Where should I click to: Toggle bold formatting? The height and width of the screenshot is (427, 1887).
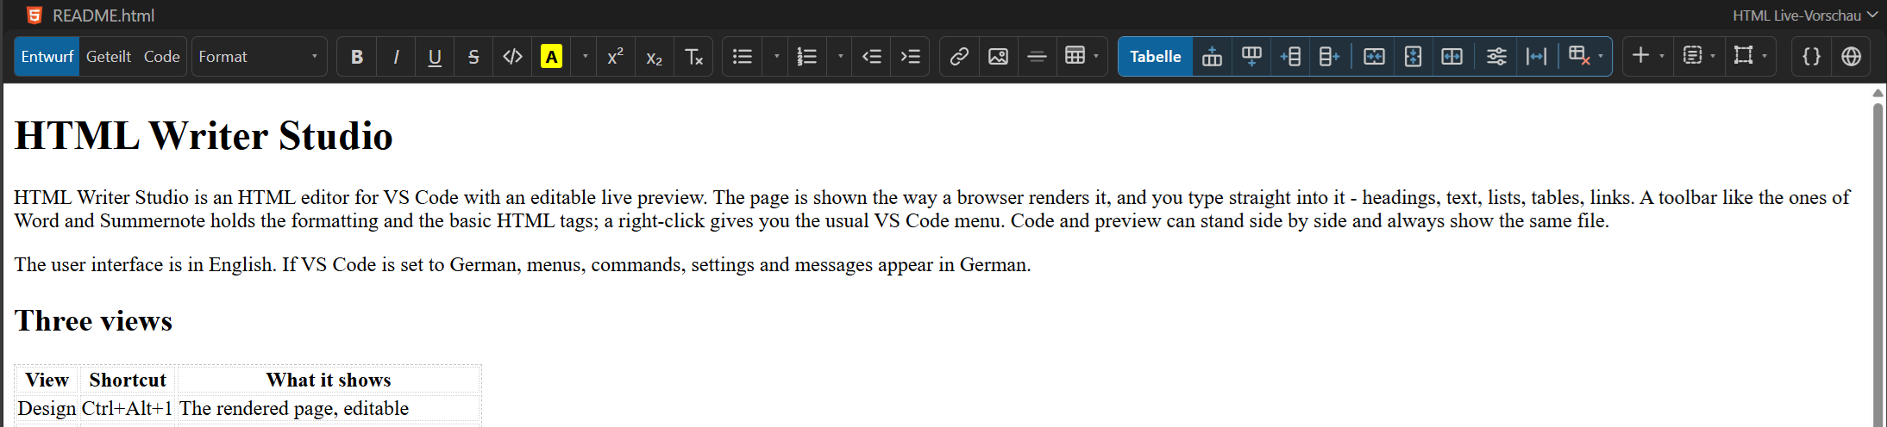[x=357, y=57]
